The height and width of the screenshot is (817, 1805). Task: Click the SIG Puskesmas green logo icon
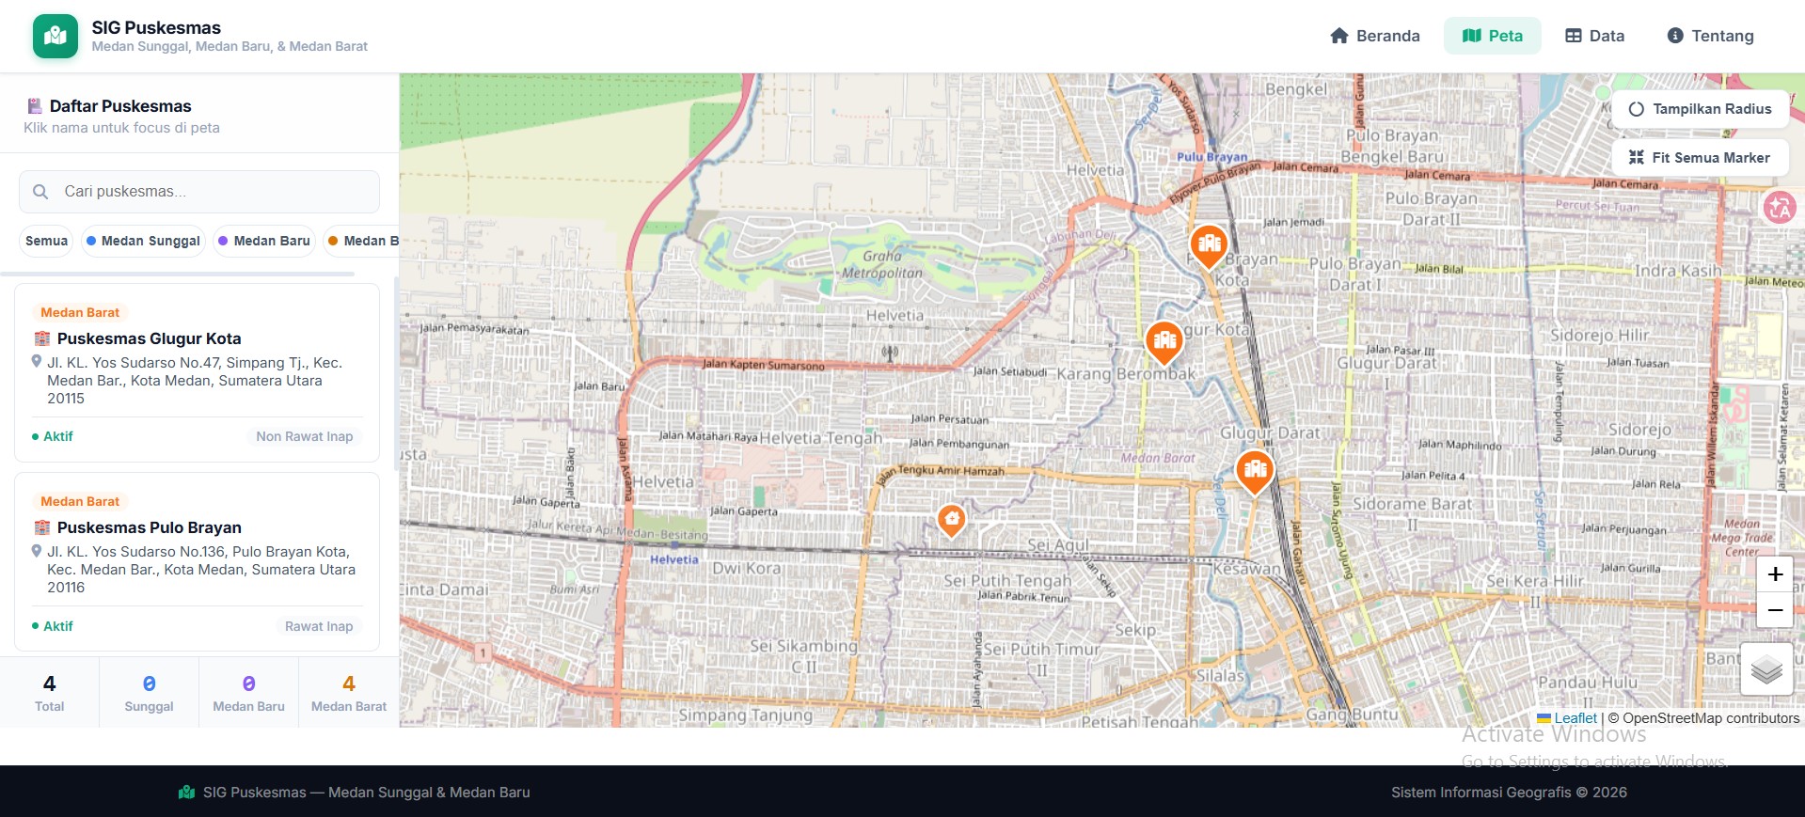[55, 36]
